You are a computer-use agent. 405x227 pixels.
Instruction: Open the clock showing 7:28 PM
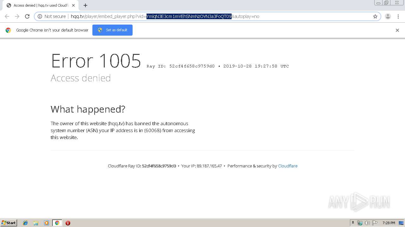click(x=389, y=223)
